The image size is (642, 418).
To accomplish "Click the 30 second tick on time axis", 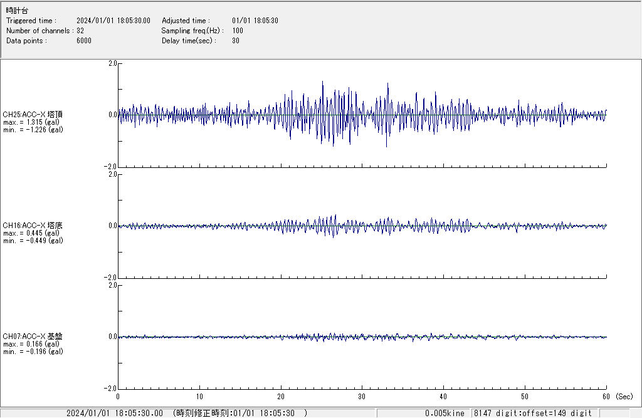I will tap(362, 397).
